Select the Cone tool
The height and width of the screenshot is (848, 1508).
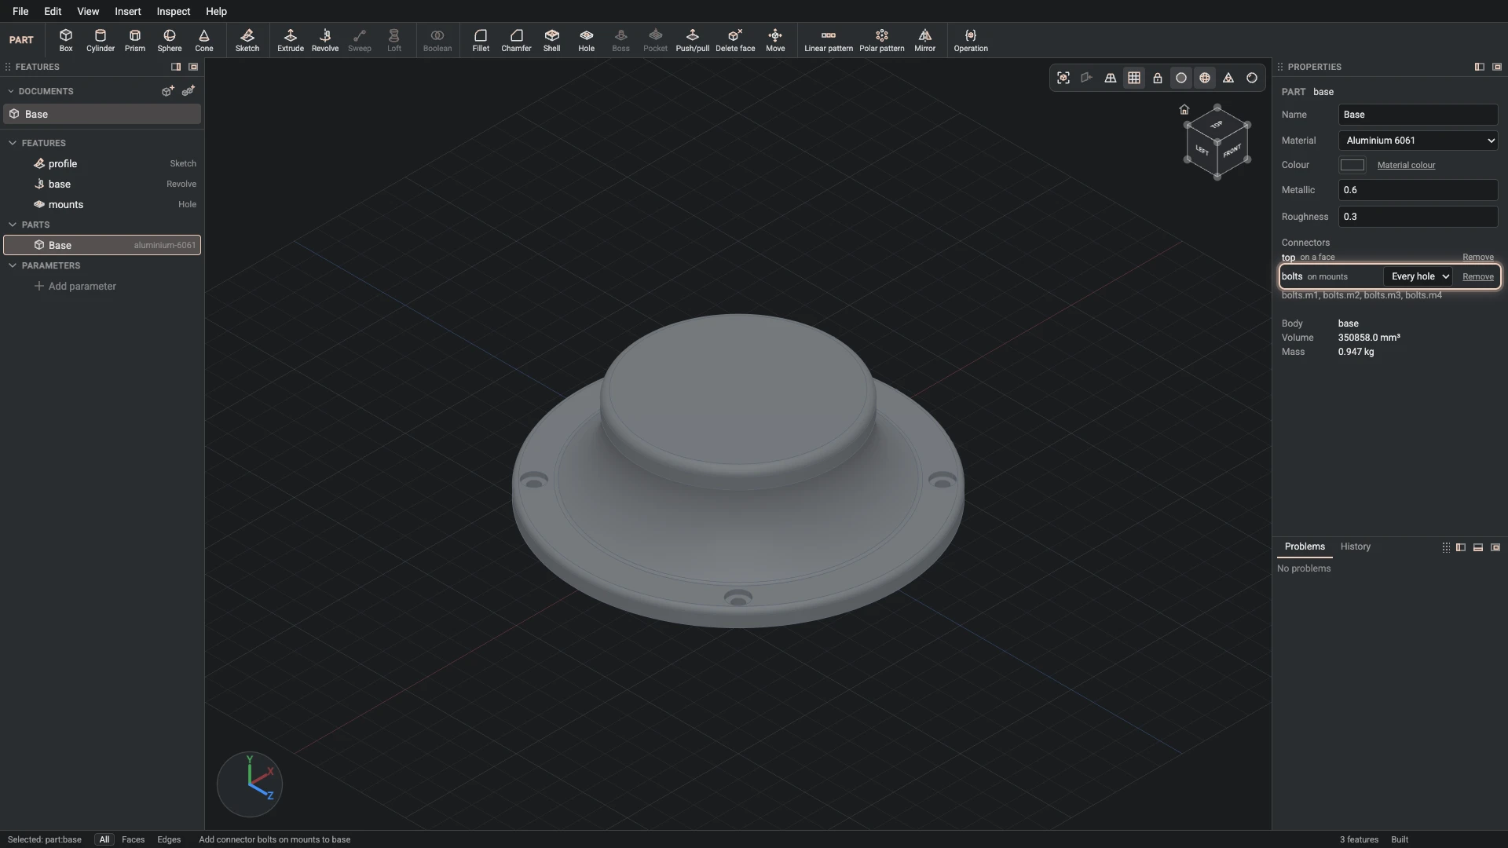click(204, 40)
